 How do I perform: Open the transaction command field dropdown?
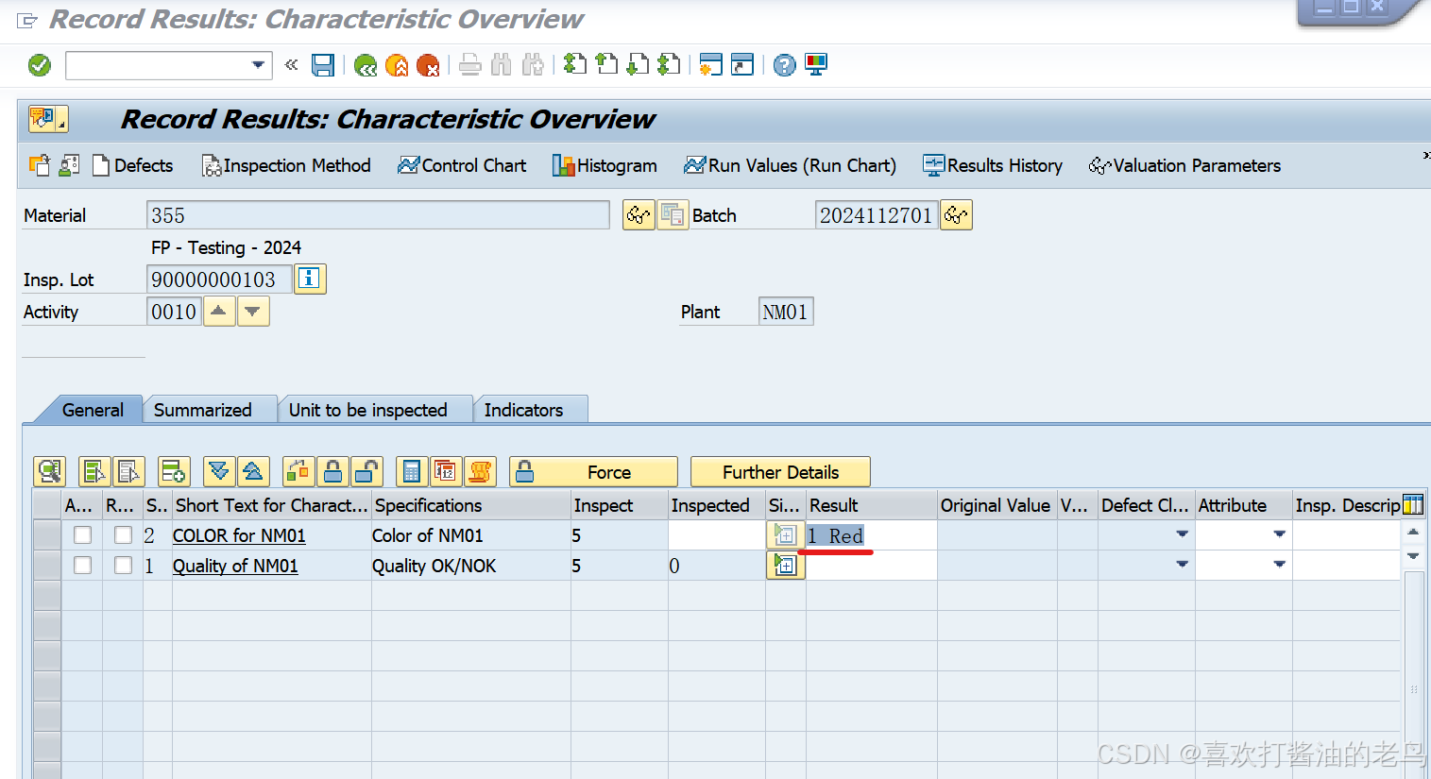(258, 65)
